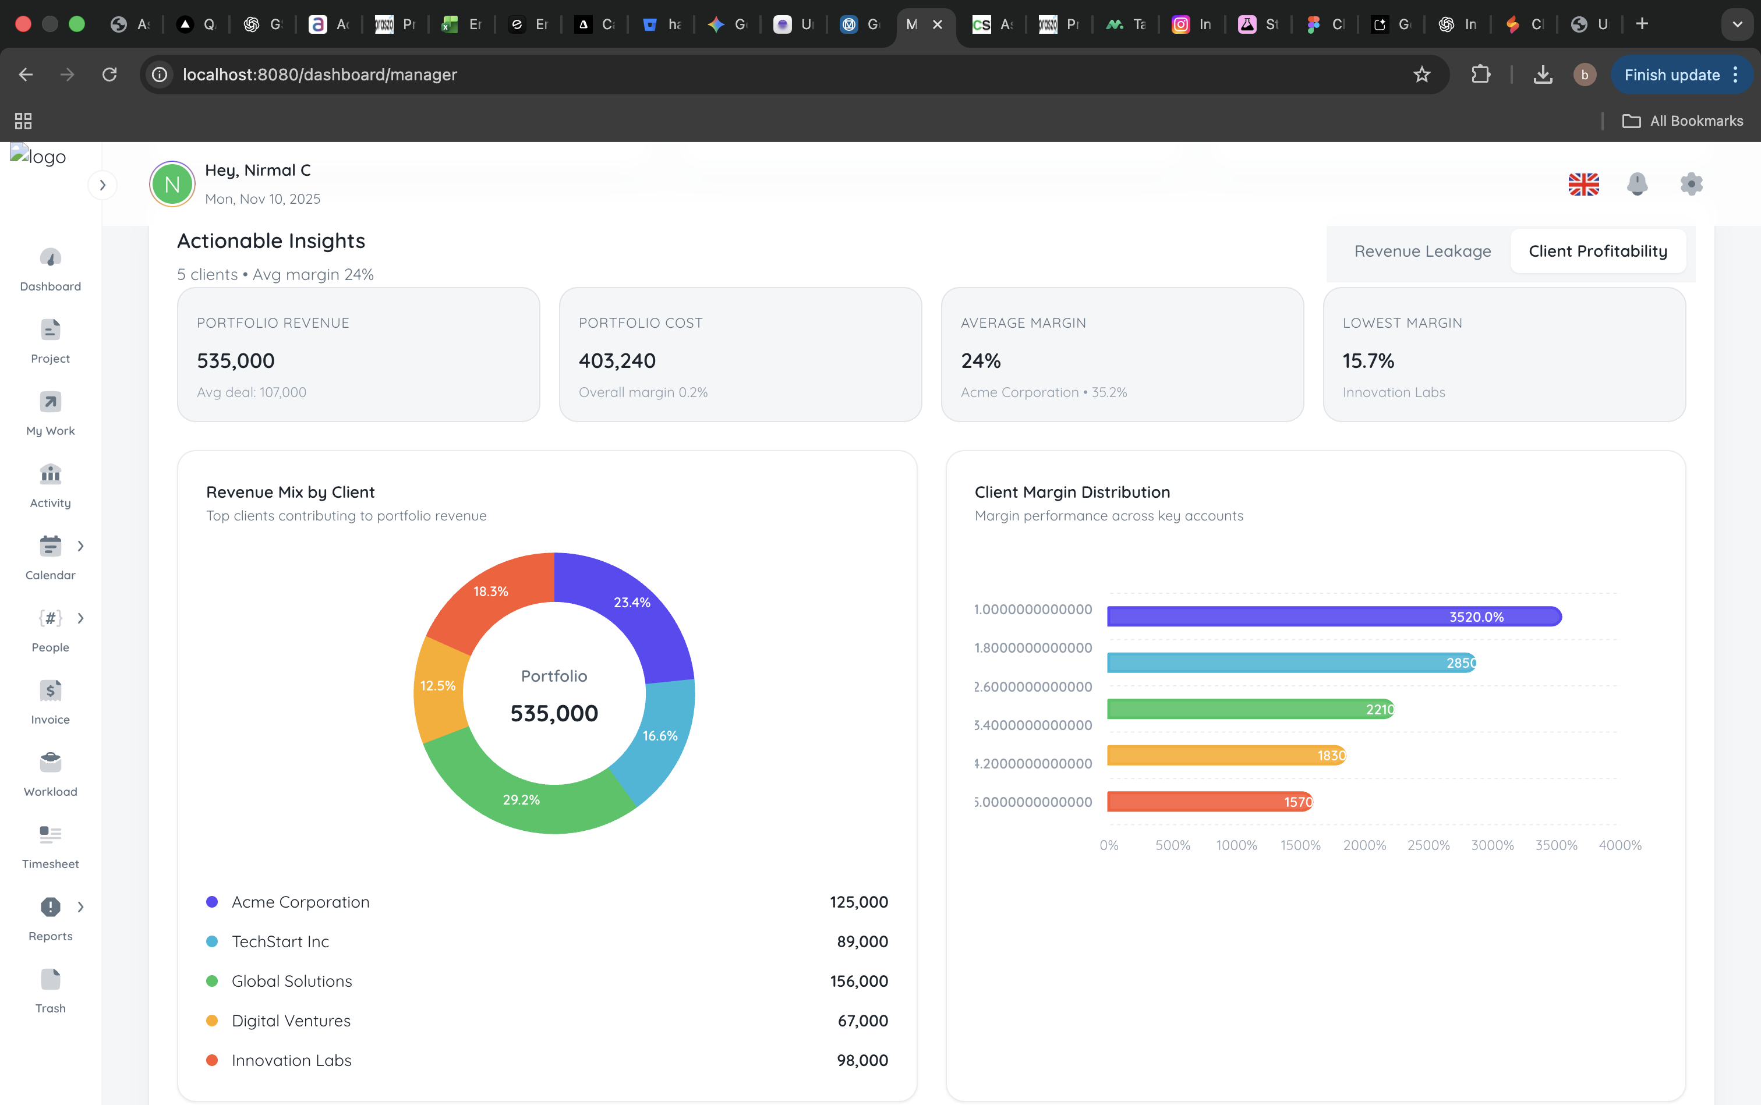1761x1105 pixels.
Task: Go to My Work page
Action: click(51, 403)
